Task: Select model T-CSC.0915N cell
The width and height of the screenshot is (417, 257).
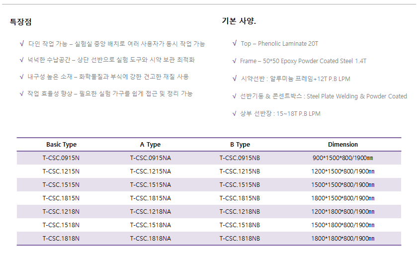Action: pos(61,158)
